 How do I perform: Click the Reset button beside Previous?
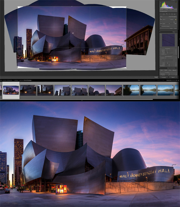(x=173, y=77)
